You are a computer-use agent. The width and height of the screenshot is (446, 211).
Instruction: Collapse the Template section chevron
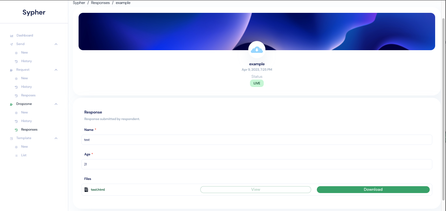[x=56, y=138]
